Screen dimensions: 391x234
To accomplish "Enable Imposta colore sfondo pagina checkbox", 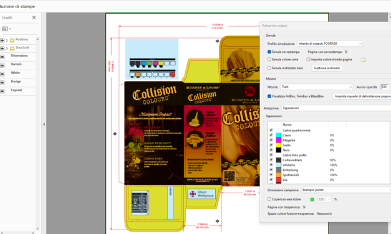I will pyautogui.click(x=308, y=59).
